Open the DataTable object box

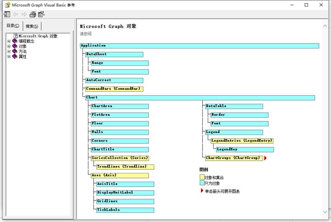[x=234, y=106]
